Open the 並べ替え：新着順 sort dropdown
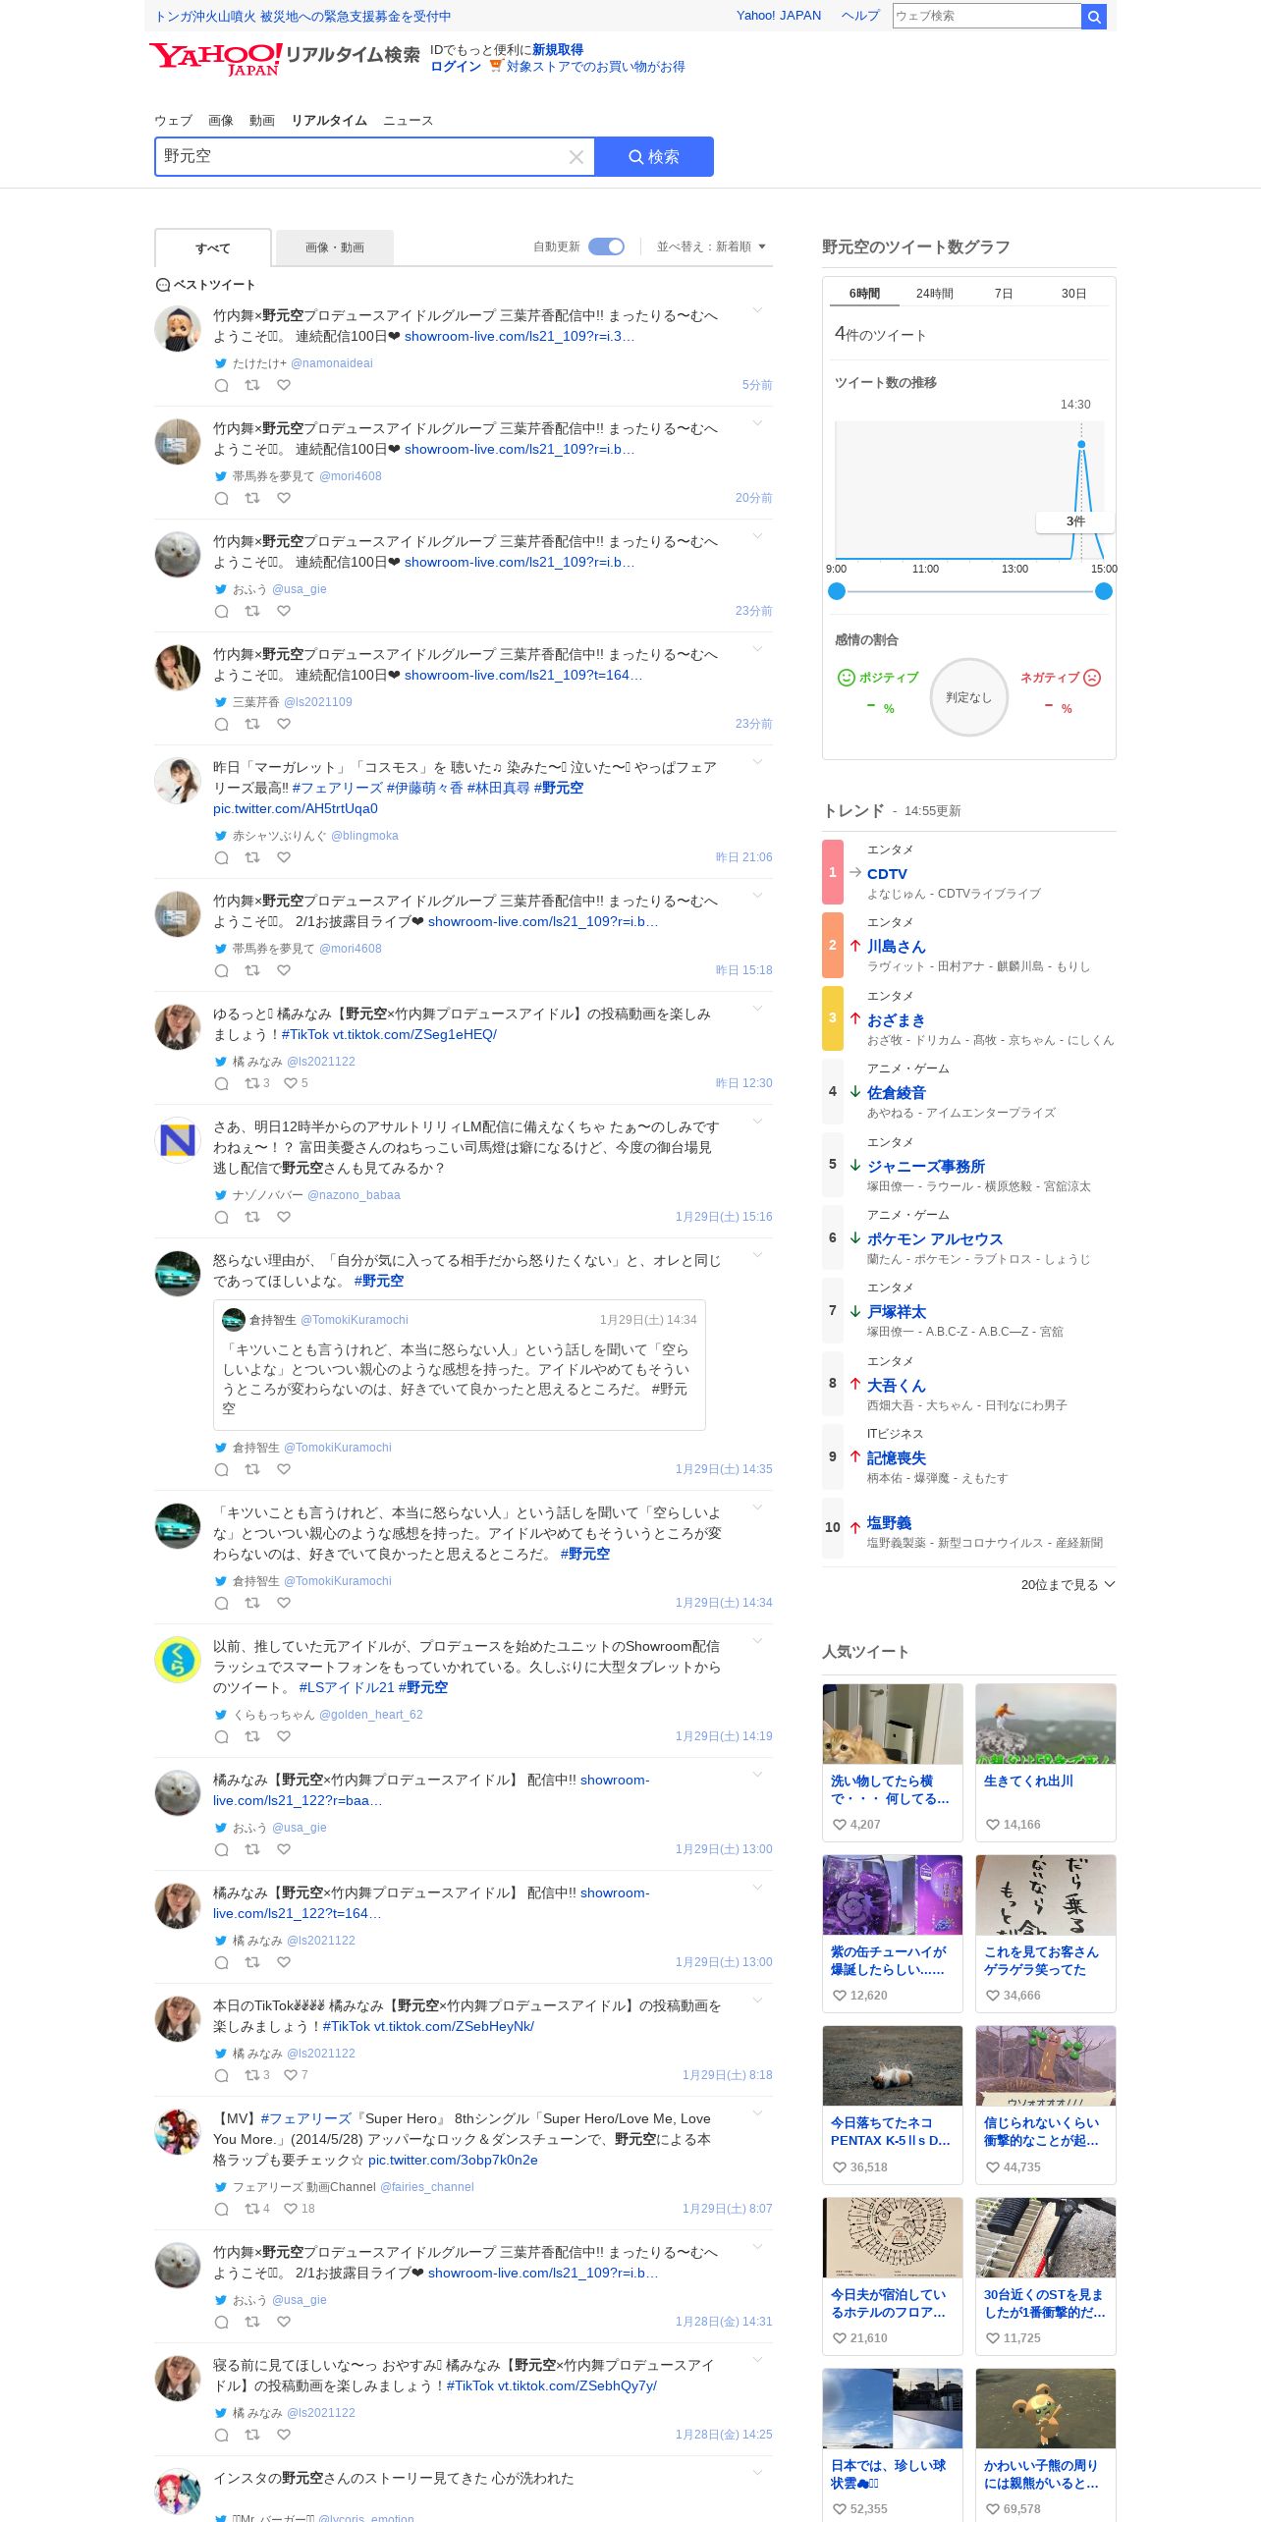The height and width of the screenshot is (2522, 1261). (x=711, y=247)
